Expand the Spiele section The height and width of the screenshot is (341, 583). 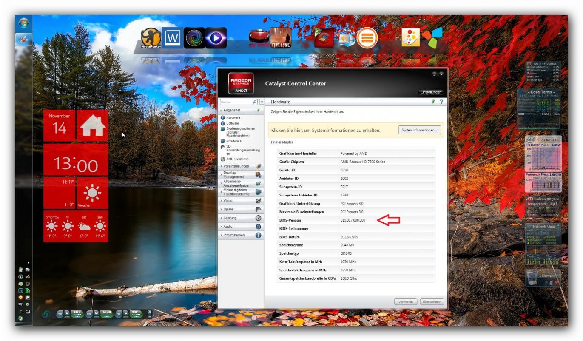coord(241,209)
